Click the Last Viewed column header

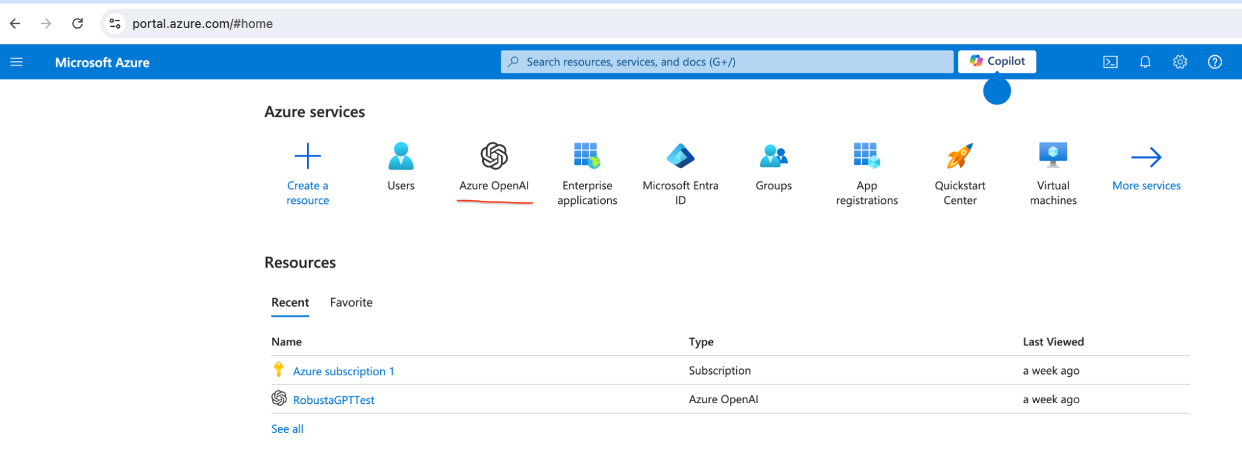(x=1053, y=342)
